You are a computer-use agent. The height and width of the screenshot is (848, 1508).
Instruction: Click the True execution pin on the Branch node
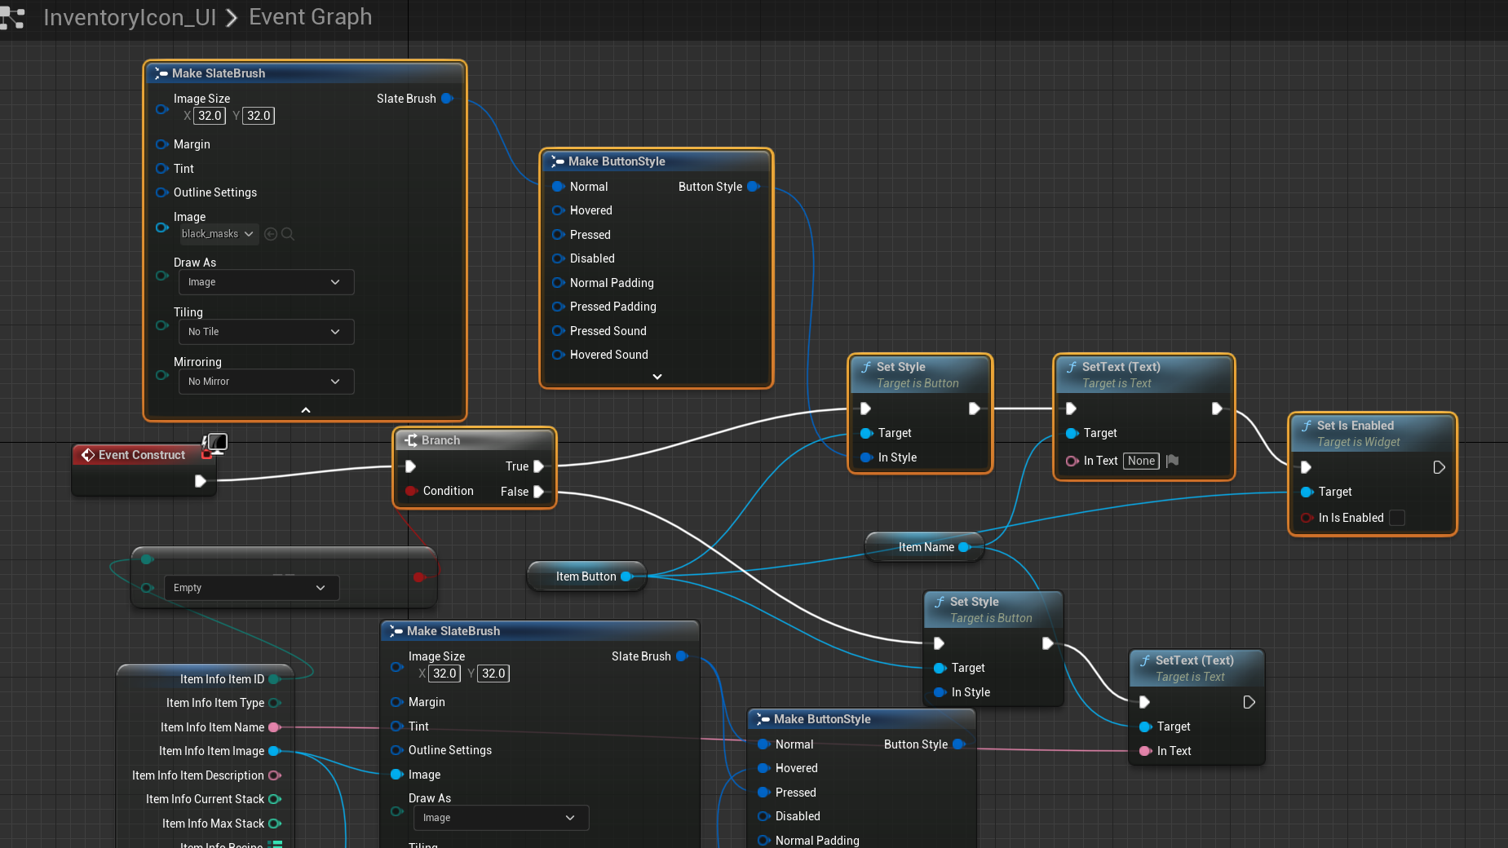click(538, 466)
